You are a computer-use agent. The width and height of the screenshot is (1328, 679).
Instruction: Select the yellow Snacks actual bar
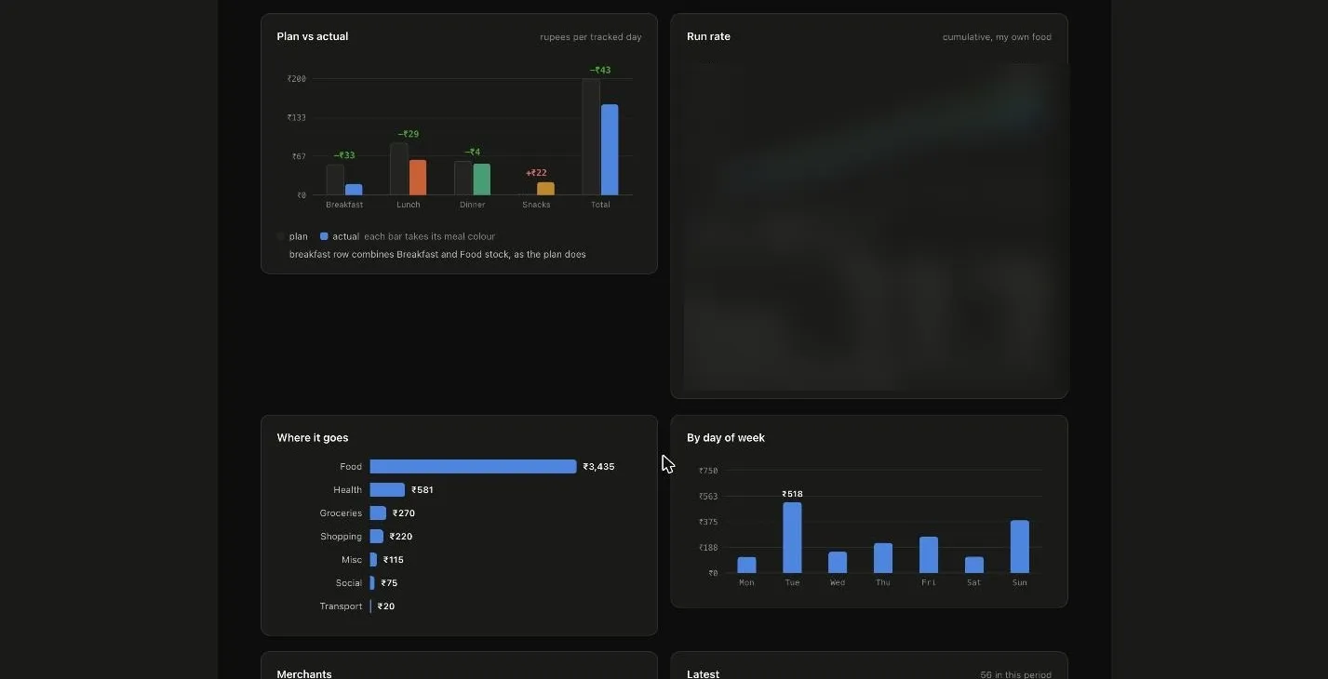pos(545,189)
